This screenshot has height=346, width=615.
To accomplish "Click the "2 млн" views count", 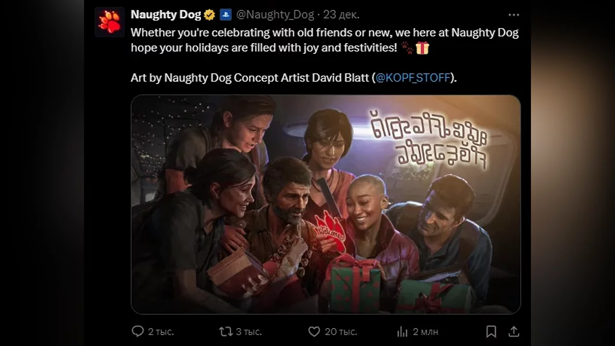I will (x=425, y=332).
